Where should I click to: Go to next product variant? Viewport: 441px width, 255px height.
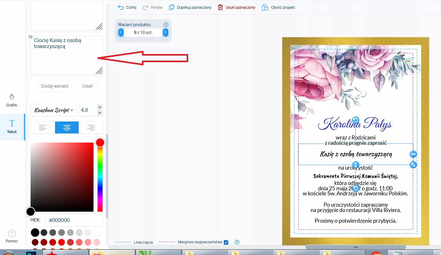(166, 32)
